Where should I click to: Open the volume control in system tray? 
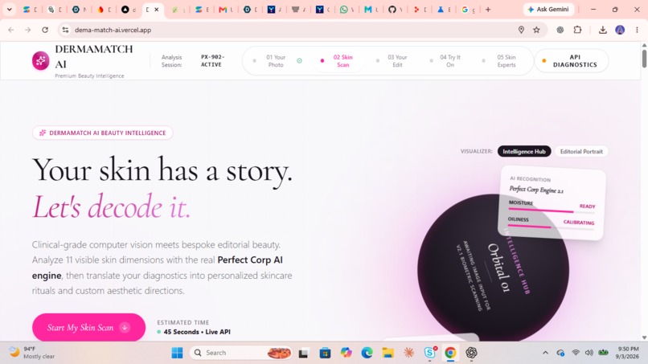(589, 353)
